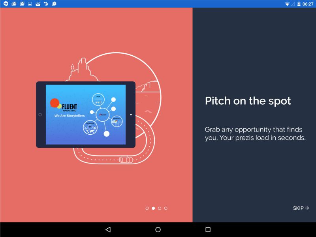Tap the 'Pitch on the spot' heading
This screenshot has width=316, height=237.
(248, 101)
